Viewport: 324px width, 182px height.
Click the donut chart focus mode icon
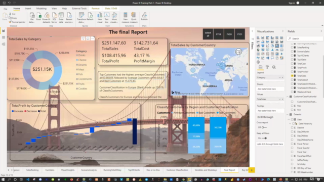pyautogui.click(x=88, y=38)
